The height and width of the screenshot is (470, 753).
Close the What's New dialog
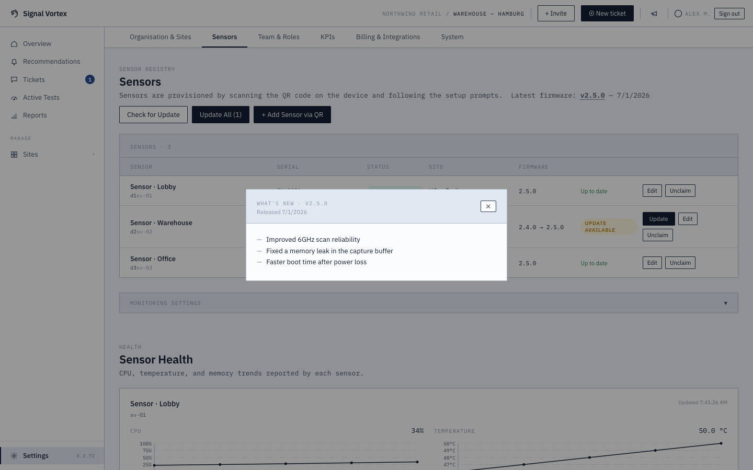tap(488, 206)
